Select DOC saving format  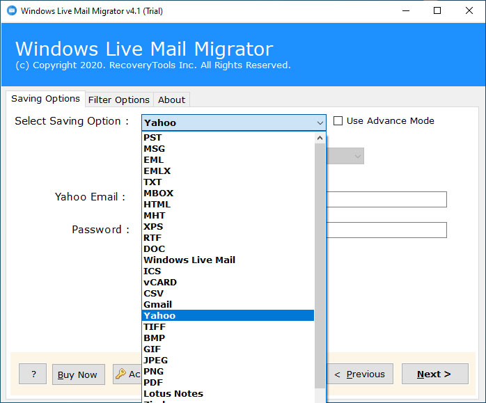pos(228,249)
